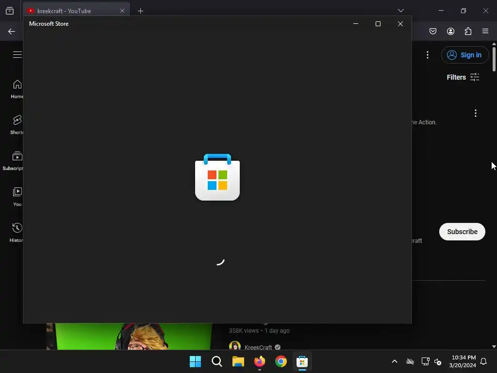Open YouTube search Filters
The image size is (497, 373).
point(463,77)
